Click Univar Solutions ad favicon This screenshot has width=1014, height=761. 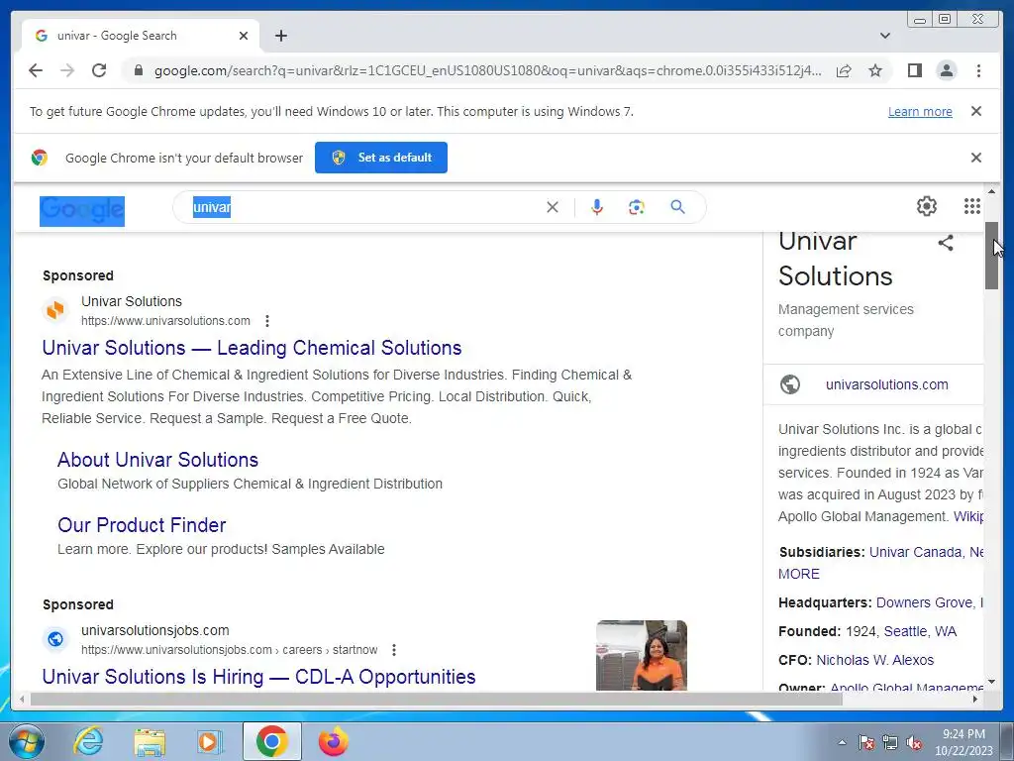point(55,310)
